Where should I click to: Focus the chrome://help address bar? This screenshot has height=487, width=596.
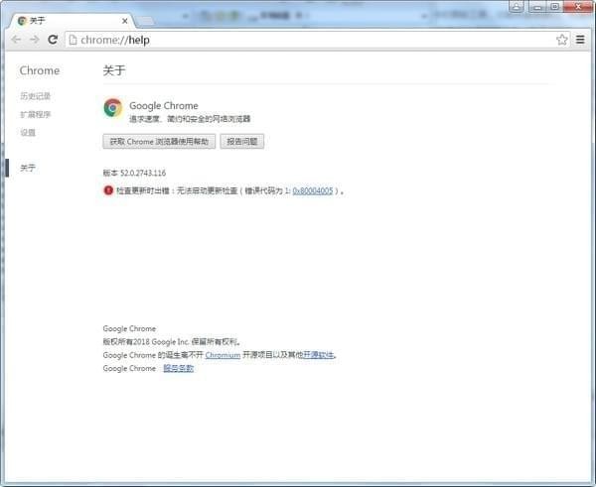coord(298,40)
